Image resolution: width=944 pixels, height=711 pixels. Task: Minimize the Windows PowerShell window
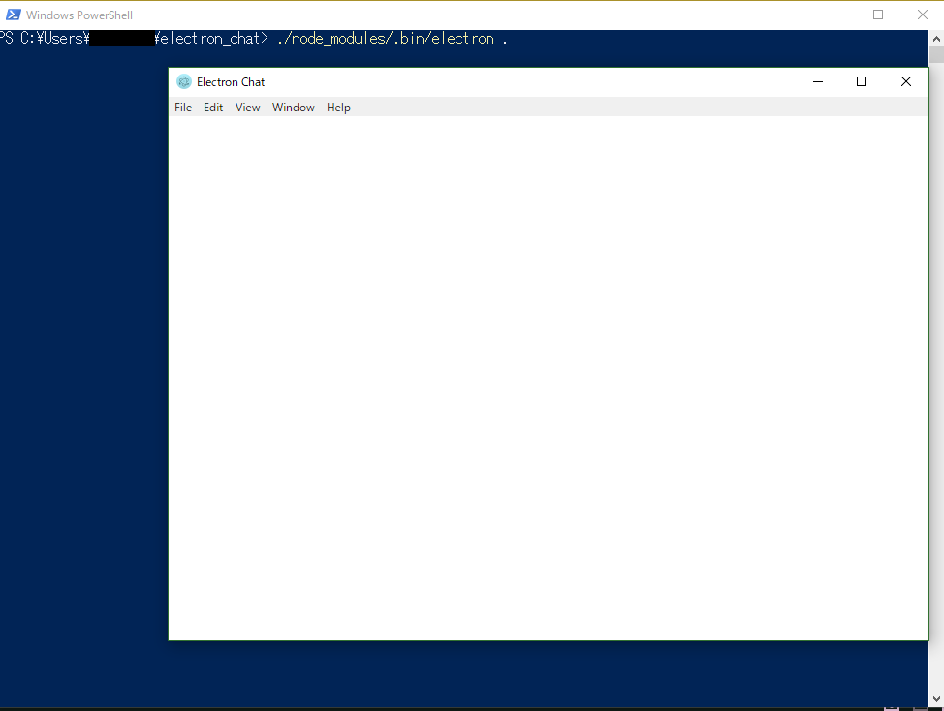pyautogui.click(x=834, y=15)
